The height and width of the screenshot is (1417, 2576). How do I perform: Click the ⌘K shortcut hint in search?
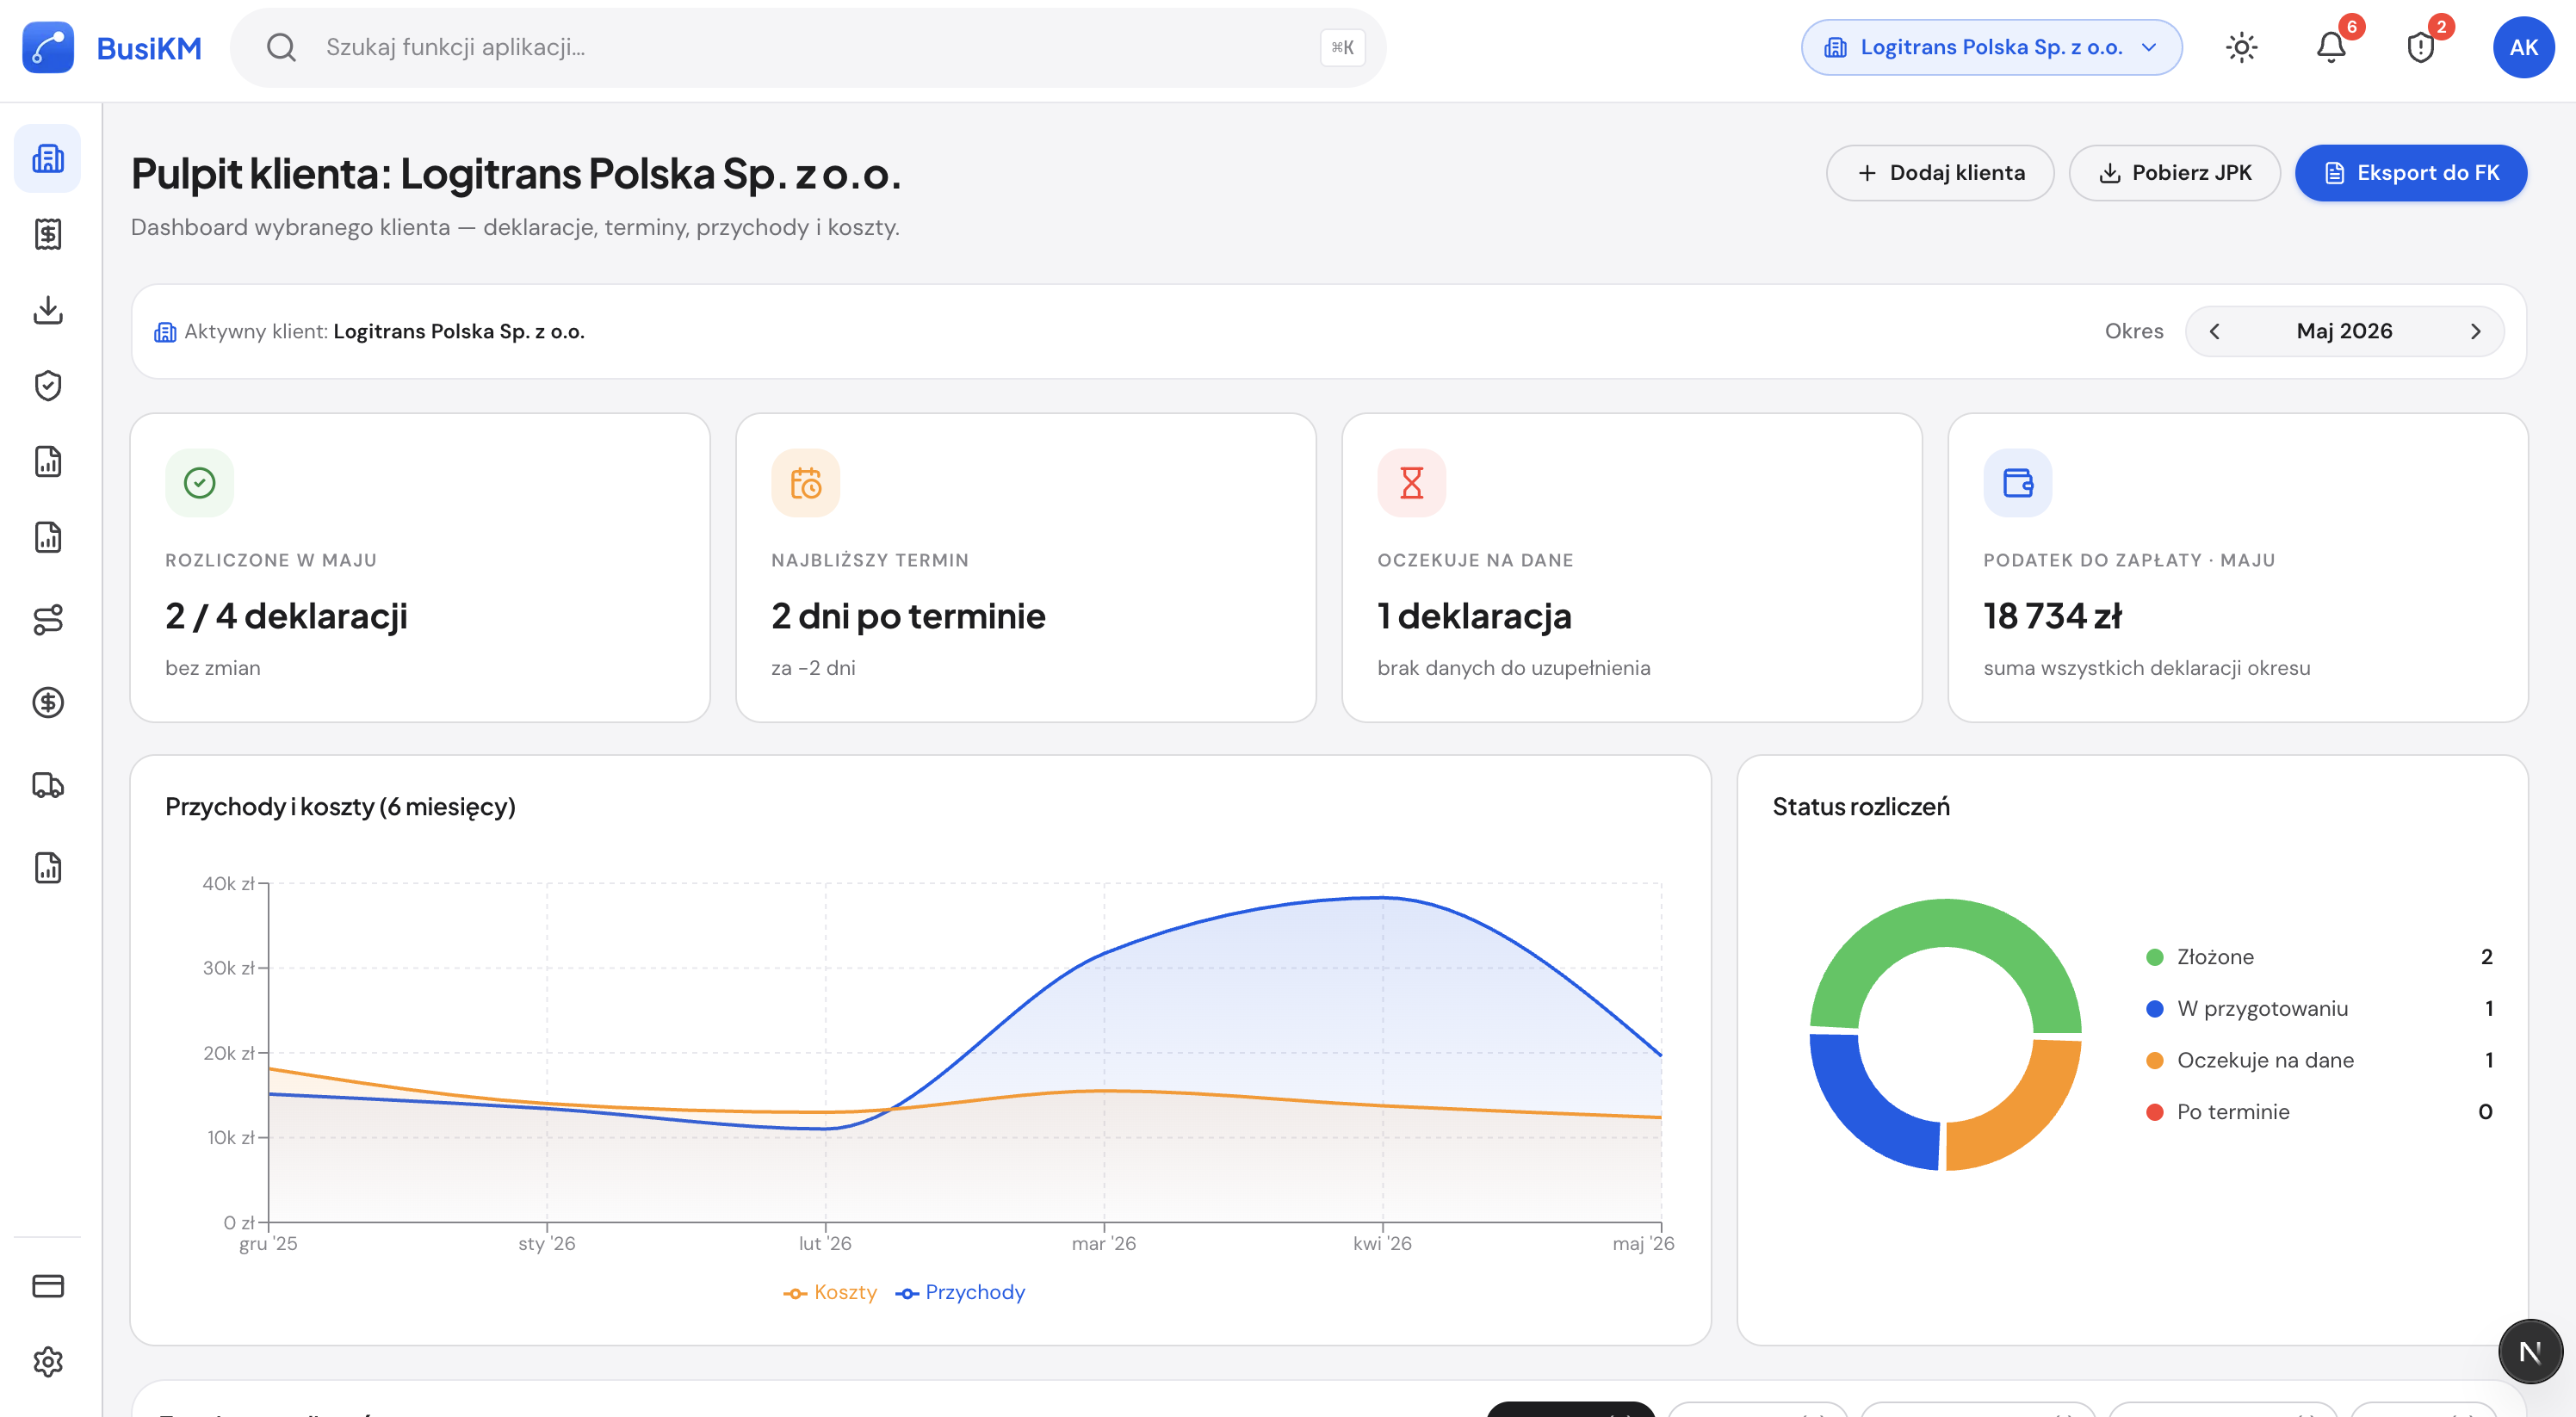1342,47
